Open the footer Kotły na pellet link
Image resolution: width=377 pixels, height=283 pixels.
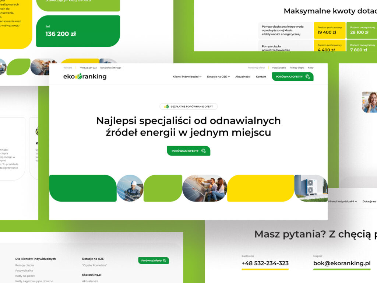tap(25, 276)
